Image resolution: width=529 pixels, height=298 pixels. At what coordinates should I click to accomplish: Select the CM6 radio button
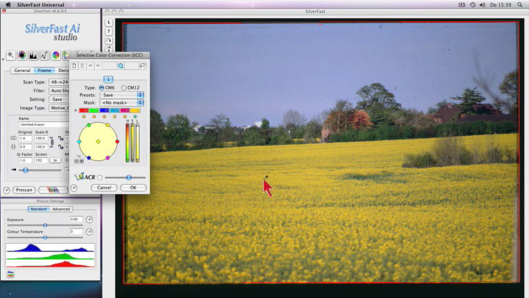coord(101,87)
